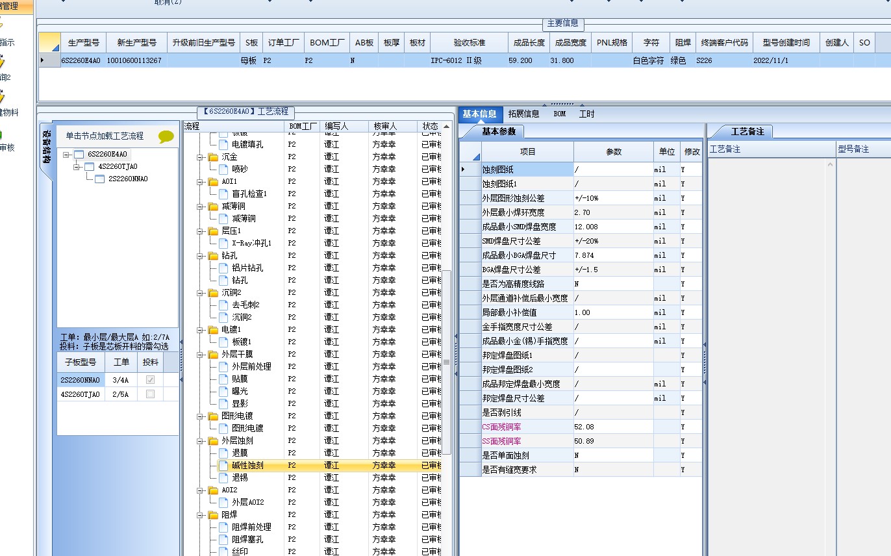Click the folder icon beside AOI2

click(x=213, y=490)
